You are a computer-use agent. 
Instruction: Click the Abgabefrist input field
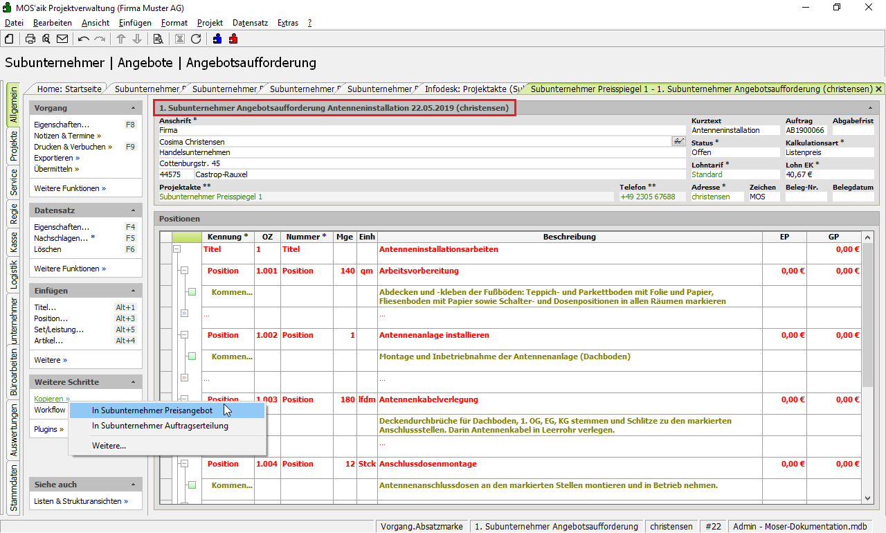click(853, 130)
